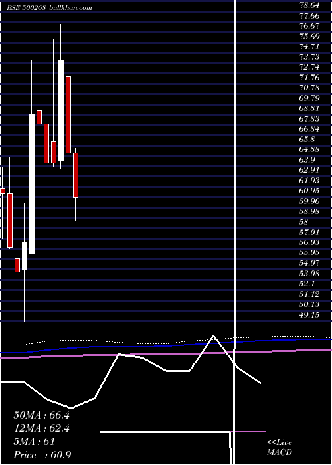Screen dimensions: 332x465
Task: Click the 12MA : 62.4 readout
Action: [x=41, y=428]
